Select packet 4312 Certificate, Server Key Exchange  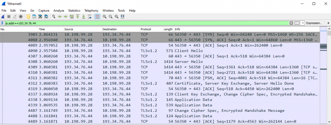(160, 83)
